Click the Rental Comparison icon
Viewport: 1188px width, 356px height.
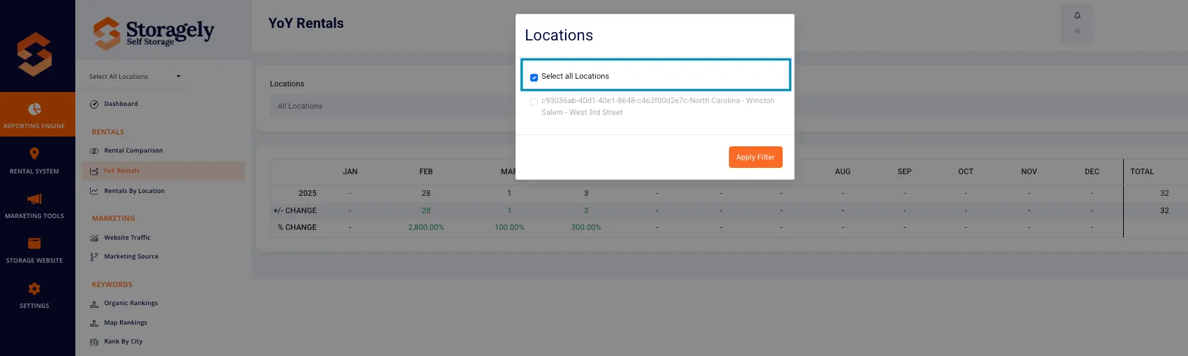94,150
